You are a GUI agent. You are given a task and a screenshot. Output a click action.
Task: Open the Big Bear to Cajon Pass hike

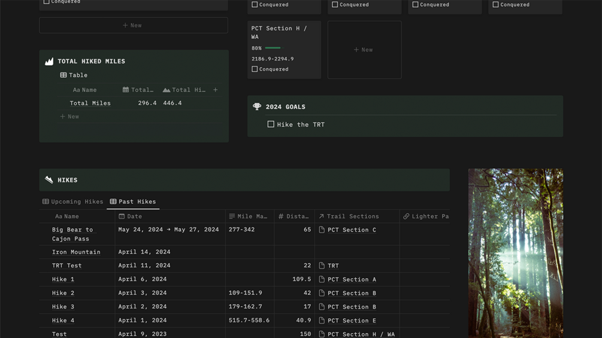tap(72, 234)
